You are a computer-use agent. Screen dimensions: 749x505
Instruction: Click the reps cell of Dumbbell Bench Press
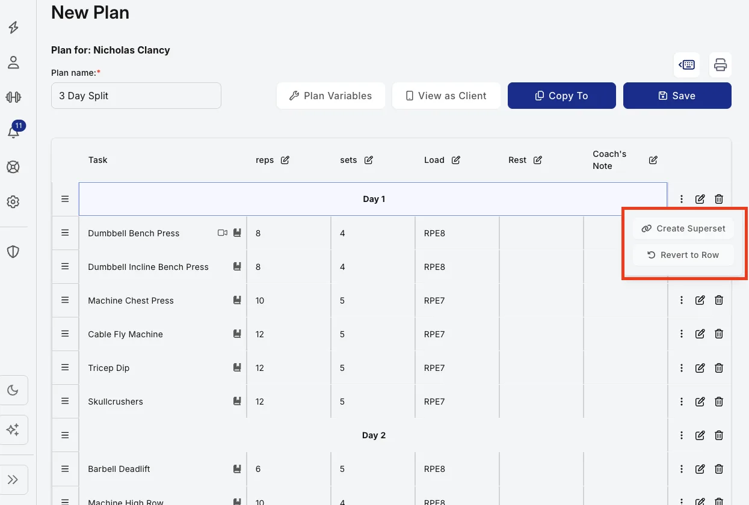point(289,233)
